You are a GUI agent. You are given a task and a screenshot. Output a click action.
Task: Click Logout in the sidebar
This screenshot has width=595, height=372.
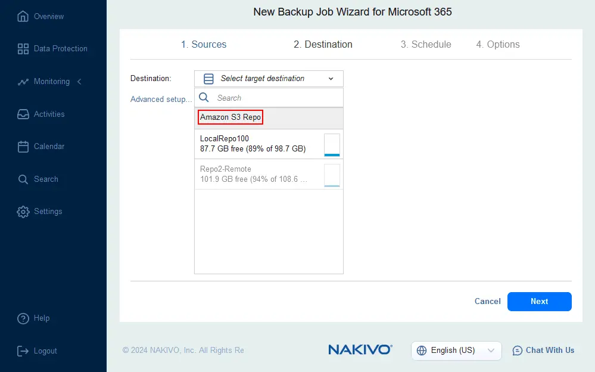pos(45,351)
